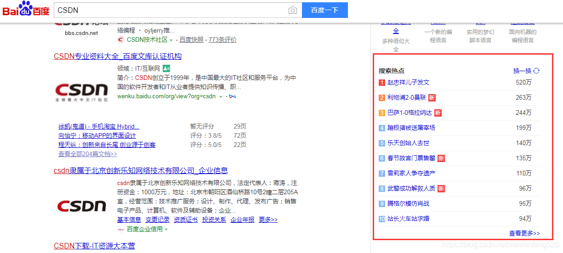Click the small icon before 百度企业信用
This screenshot has height=253, width=563.
tap(121, 229)
